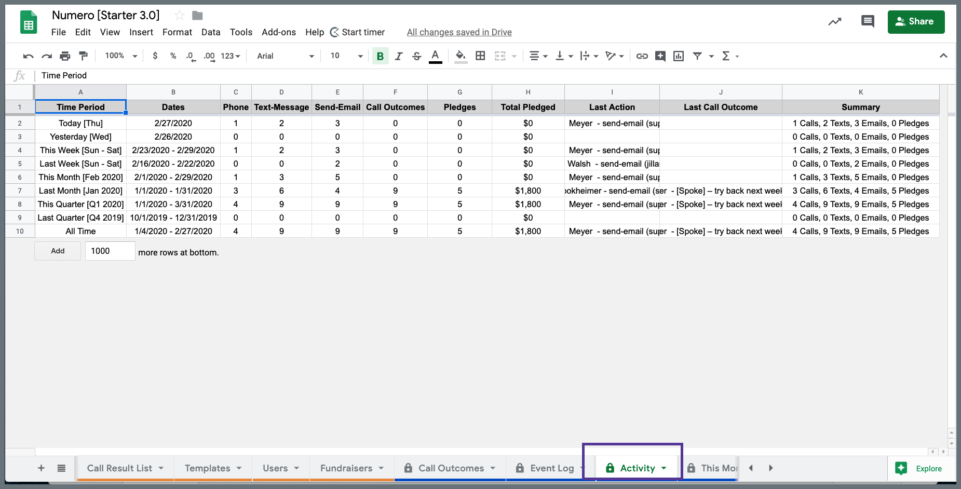Move document with folder icon
961x489 pixels.
click(197, 16)
